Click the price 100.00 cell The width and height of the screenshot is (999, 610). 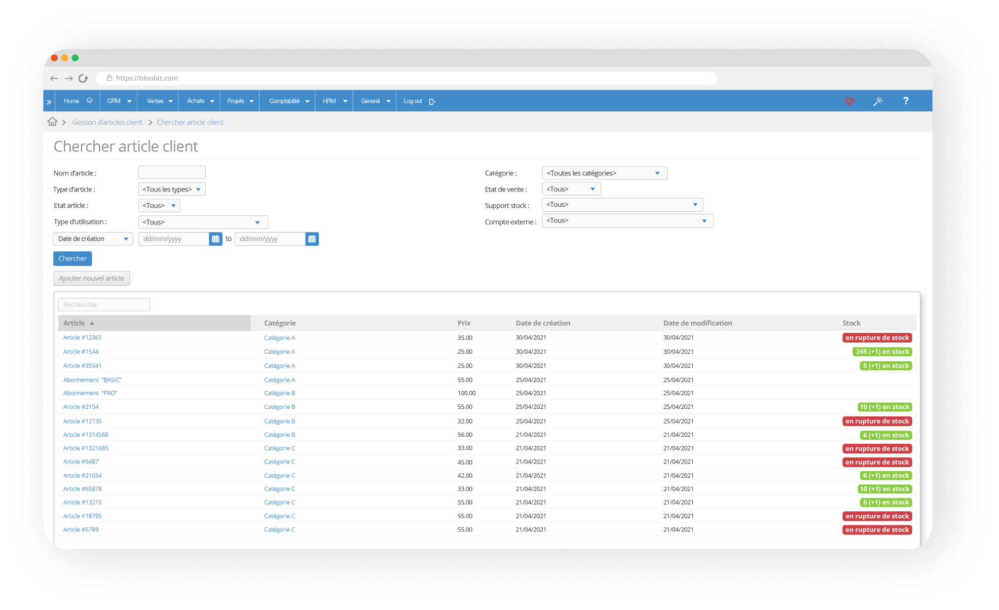click(x=466, y=393)
